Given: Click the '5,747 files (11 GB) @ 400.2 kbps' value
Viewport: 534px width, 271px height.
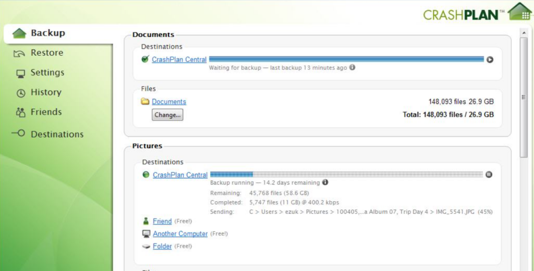Looking at the screenshot, I should (x=294, y=203).
